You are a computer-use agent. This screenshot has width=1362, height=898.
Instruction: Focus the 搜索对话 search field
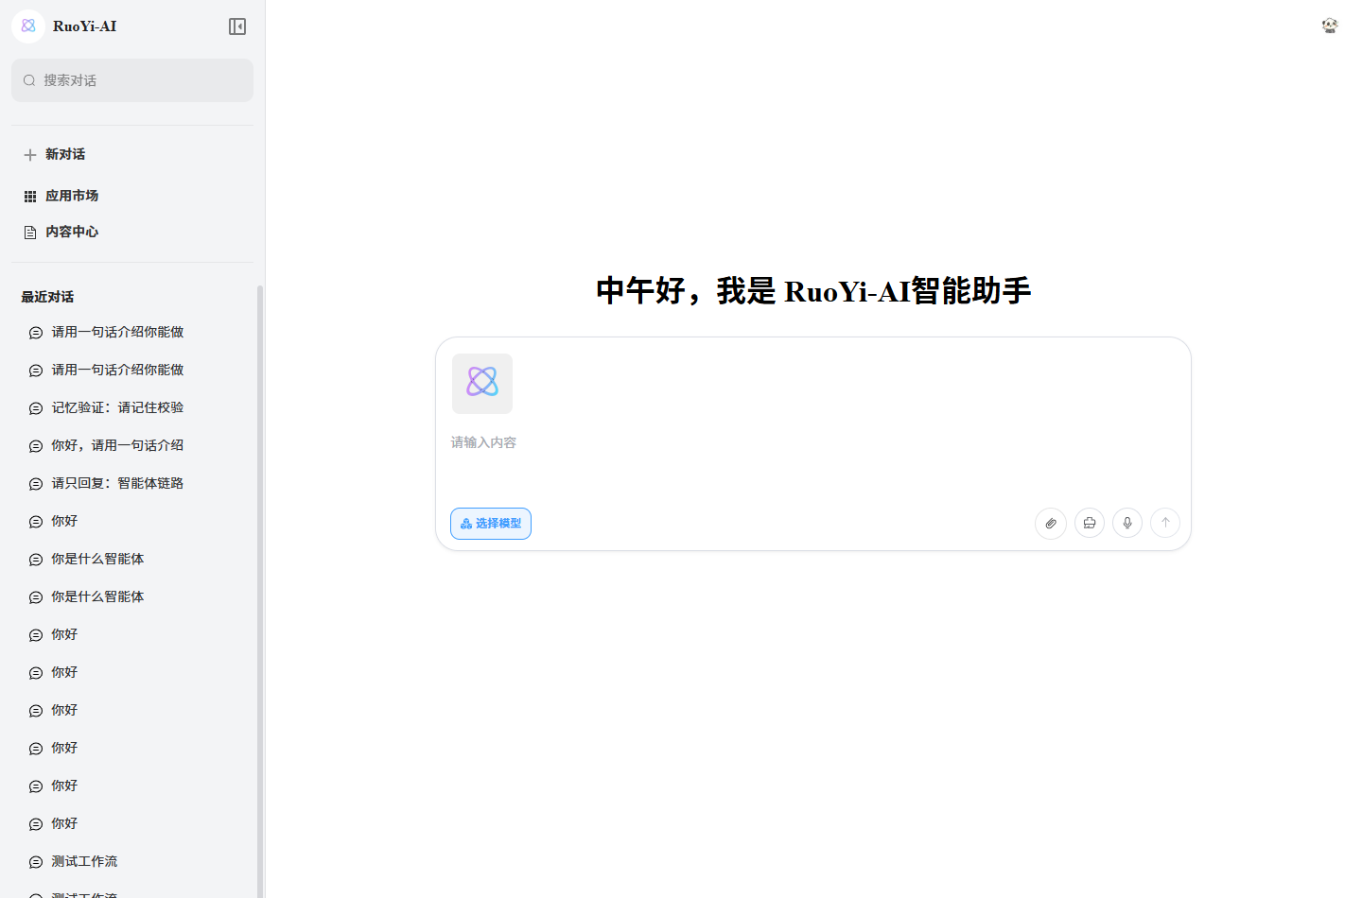tap(132, 80)
